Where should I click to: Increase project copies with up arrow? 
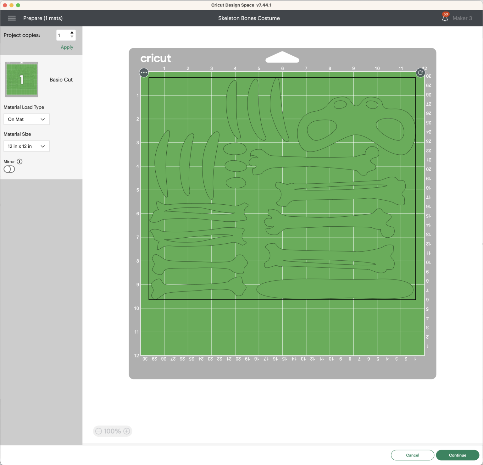pyautogui.click(x=72, y=33)
